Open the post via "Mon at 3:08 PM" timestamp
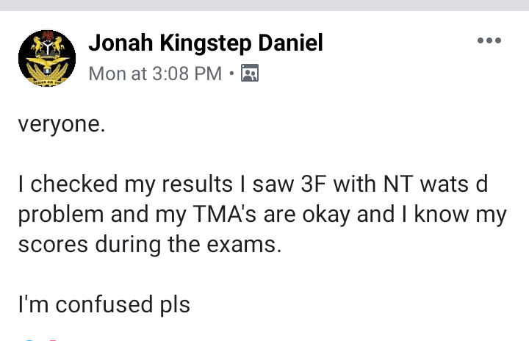The image size is (529, 341). (x=155, y=73)
